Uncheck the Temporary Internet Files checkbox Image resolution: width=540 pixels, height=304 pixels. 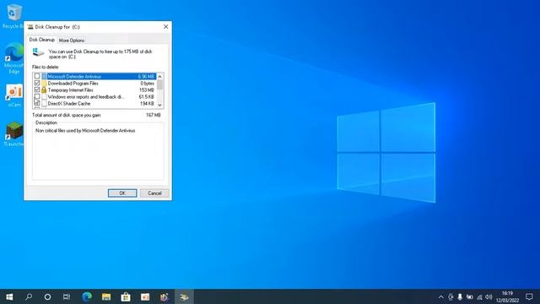point(37,90)
